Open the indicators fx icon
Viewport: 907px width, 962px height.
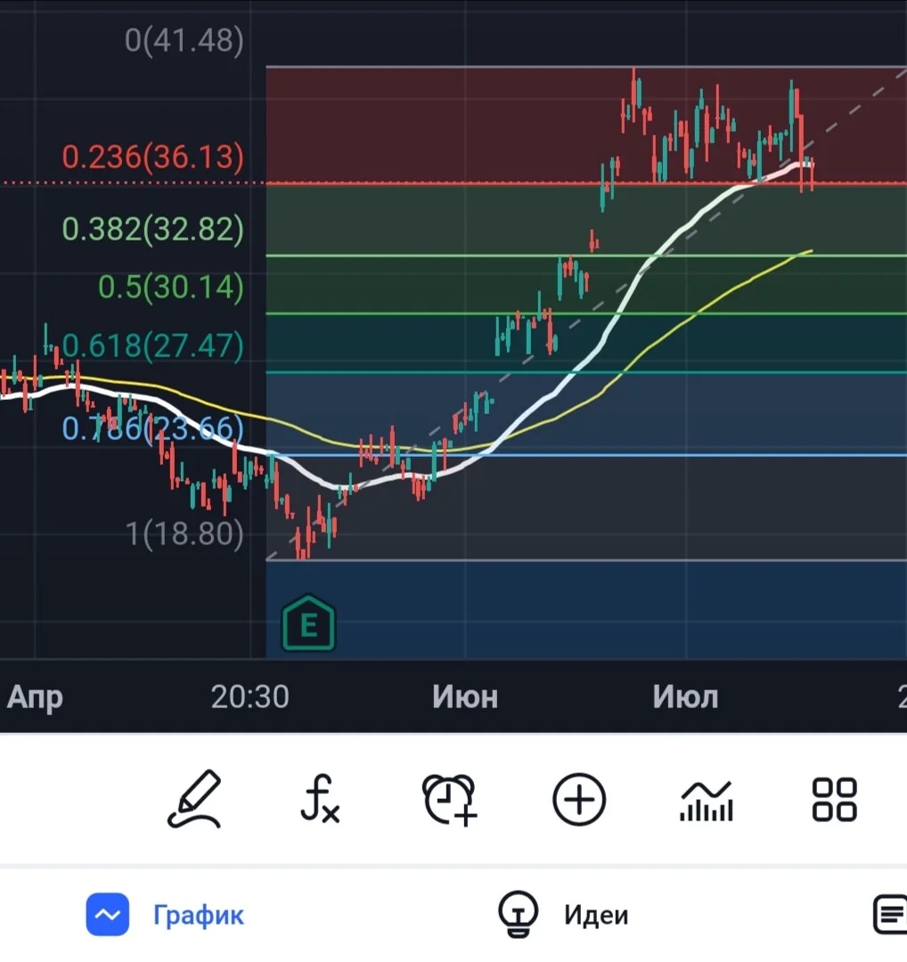(x=321, y=799)
